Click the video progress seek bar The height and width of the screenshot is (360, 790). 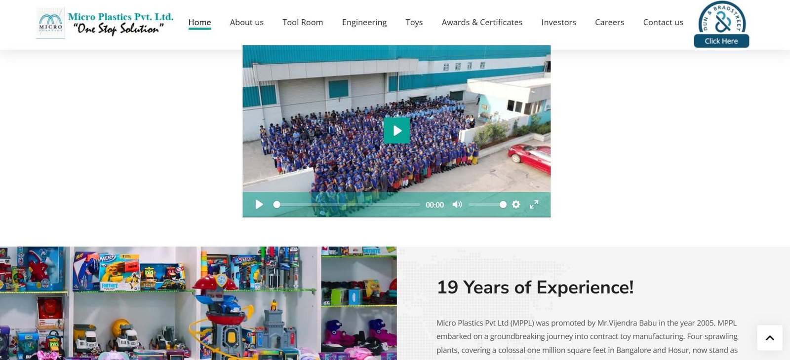pyautogui.click(x=347, y=204)
